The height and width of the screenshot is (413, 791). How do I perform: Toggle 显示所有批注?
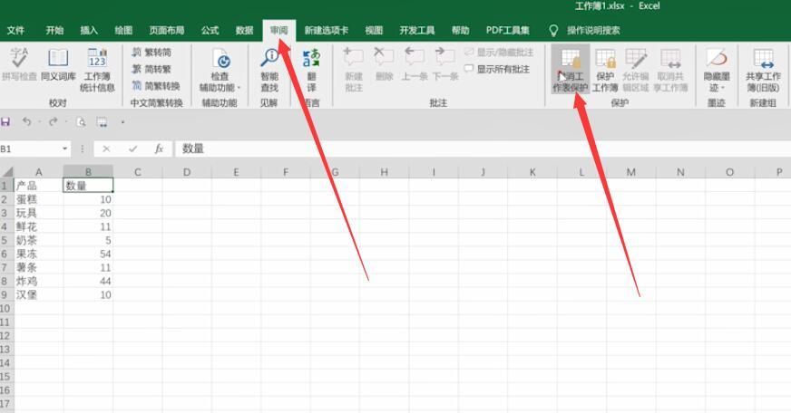click(x=497, y=69)
